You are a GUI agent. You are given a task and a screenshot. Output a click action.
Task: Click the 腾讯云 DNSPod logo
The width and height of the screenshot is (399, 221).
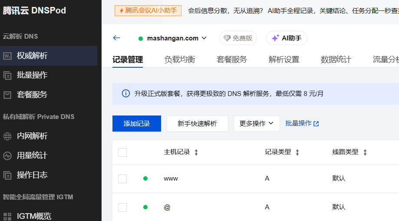point(34,10)
